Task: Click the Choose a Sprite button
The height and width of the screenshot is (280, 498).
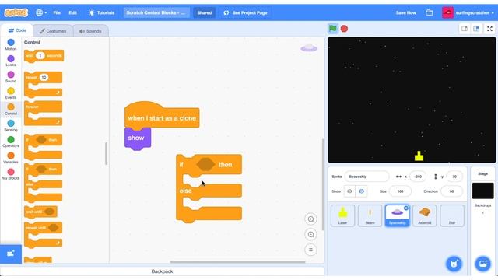Action: click(x=454, y=264)
